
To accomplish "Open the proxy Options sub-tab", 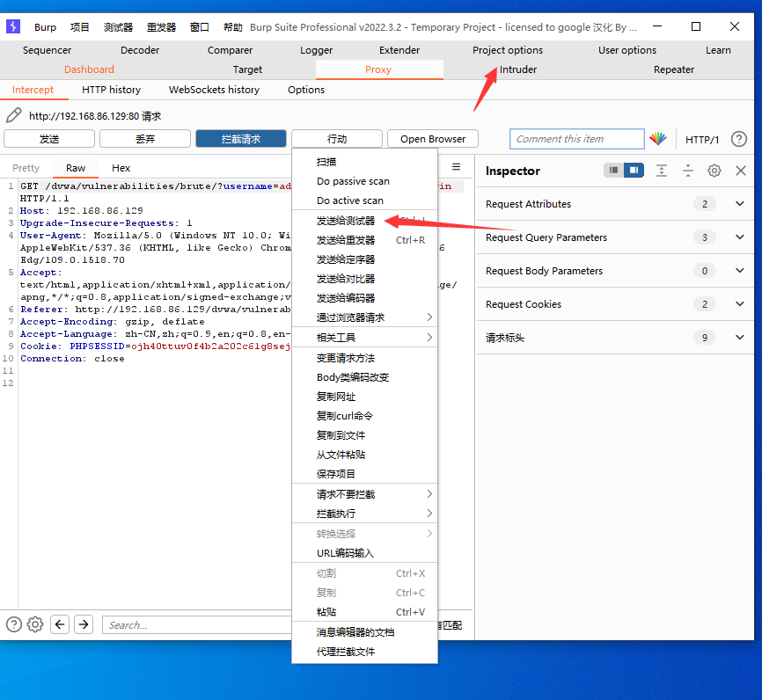I will click(x=305, y=90).
